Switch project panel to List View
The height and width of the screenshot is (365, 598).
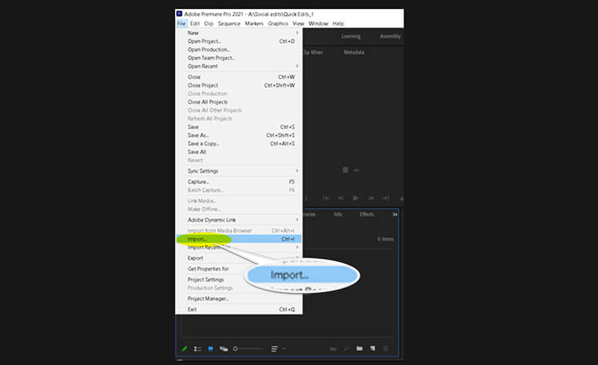(197, 349)
